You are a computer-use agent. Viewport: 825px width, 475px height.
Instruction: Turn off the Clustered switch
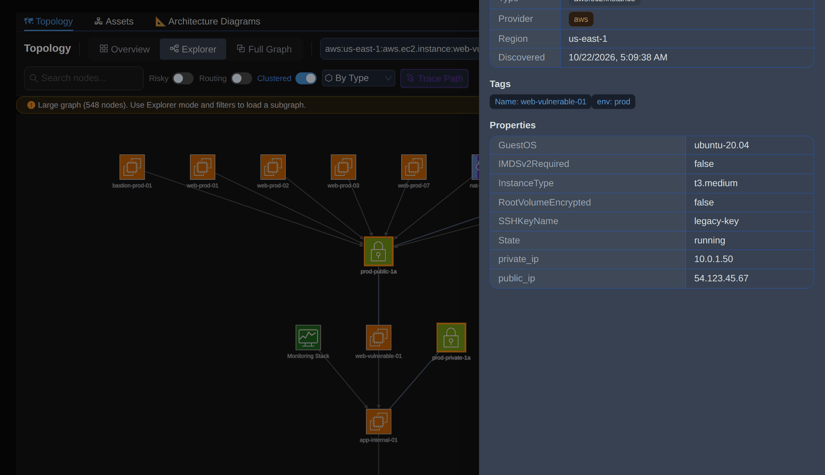click(306, 78)
